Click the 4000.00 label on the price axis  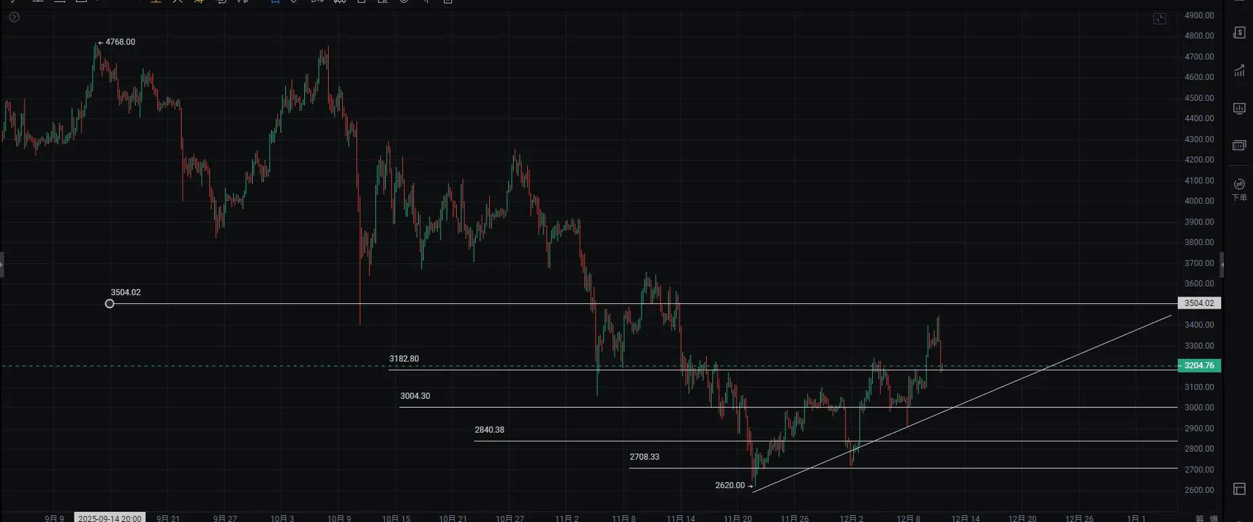click(x=1199, y=201)
